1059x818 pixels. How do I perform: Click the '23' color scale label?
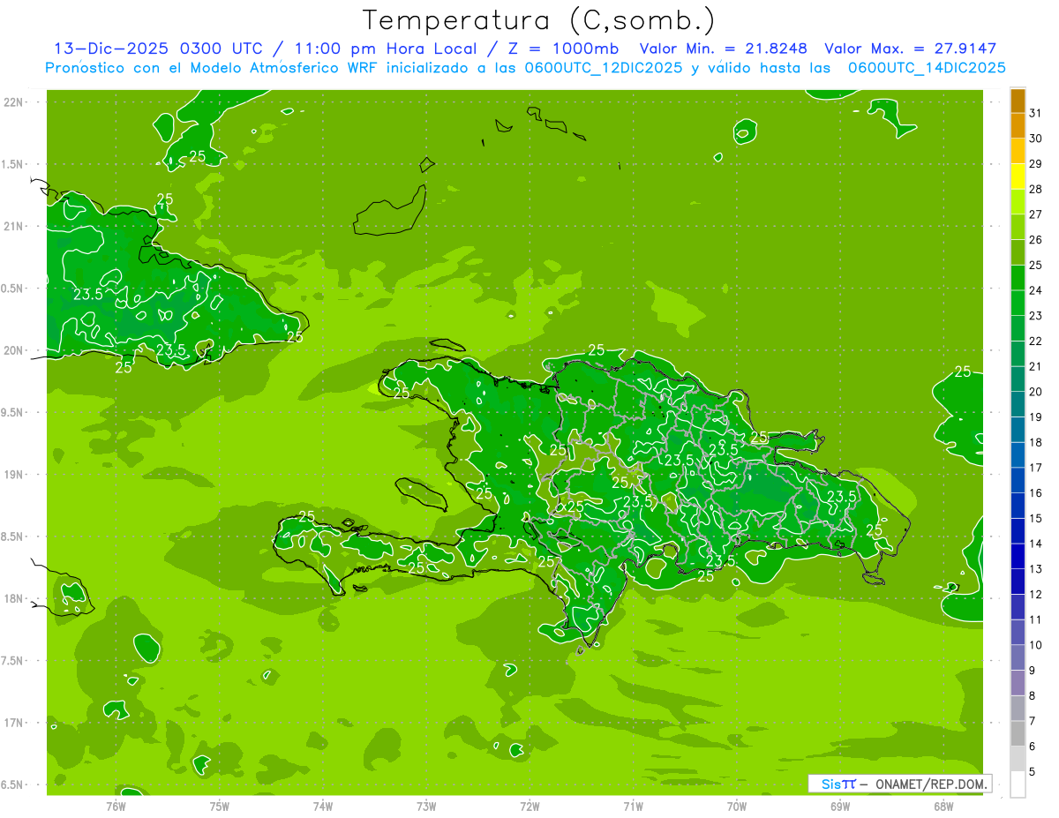(x=1035, y=316)
